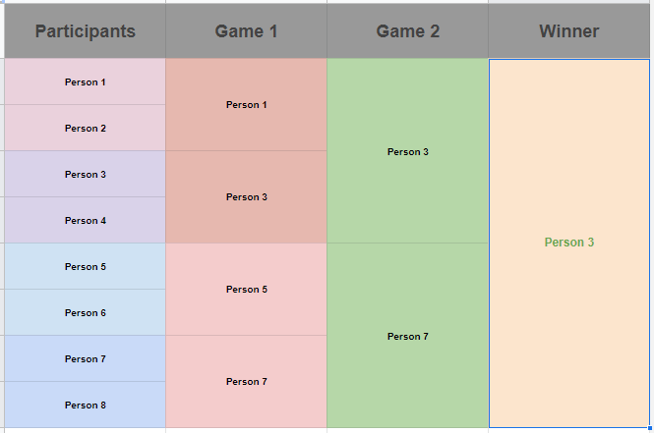This screenshot has width=654, height=433.
Task: Select Person 5 in Game 1 column
Action: point(246,290)
